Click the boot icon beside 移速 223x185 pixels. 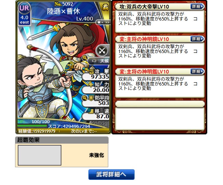pos(91,111)
